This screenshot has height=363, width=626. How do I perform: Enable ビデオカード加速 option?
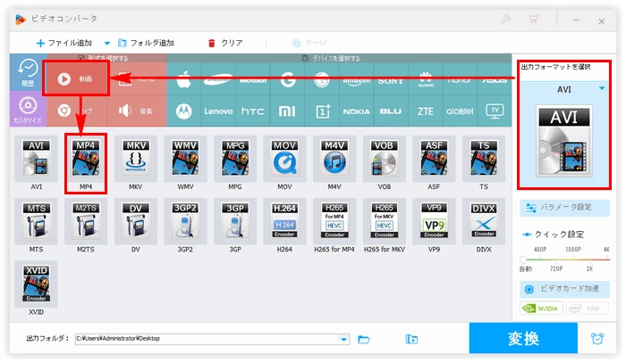tap(565, 290)
